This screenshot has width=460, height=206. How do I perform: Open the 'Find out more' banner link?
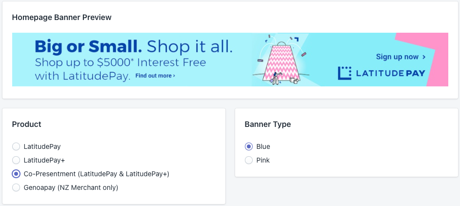point(155,76)
